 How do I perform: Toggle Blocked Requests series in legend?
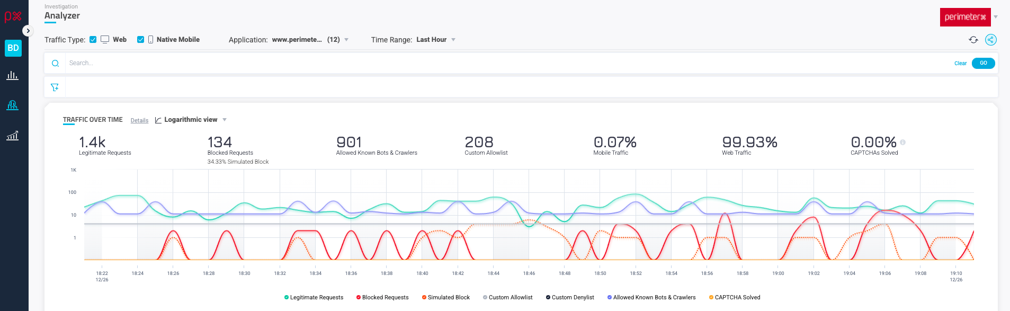pos(382,297)
